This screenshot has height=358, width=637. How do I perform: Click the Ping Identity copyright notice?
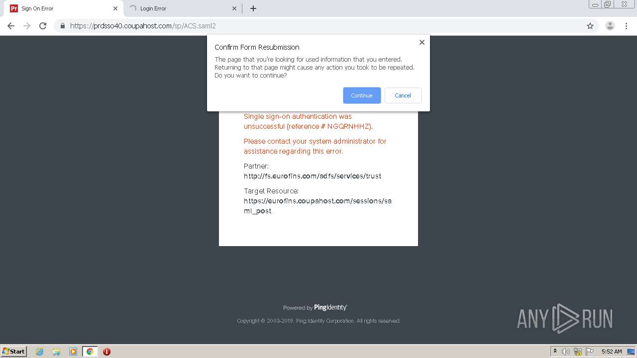point(318,321)
